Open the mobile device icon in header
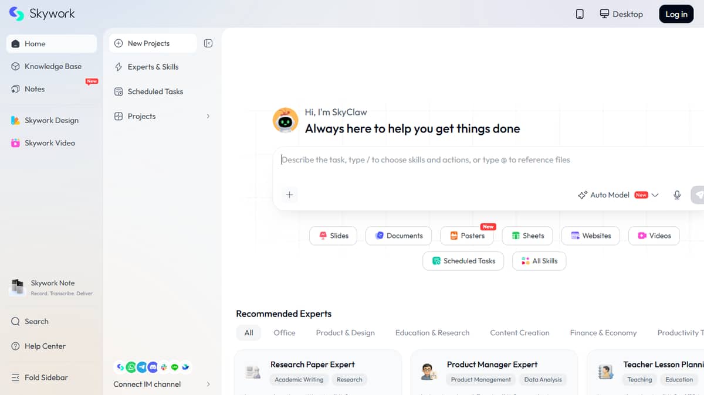Image resolution: width=704 pixels, height=395 pixels. (580, 14)
